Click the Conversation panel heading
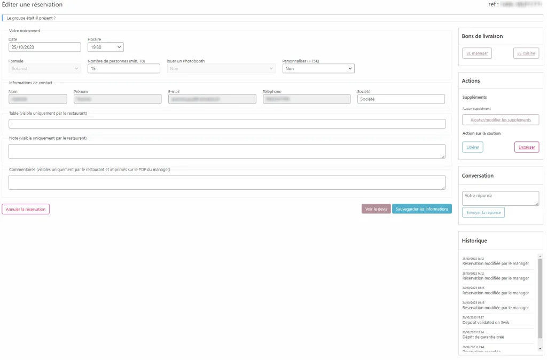Screen dimensions: 547x360 (x=478, y=176)
